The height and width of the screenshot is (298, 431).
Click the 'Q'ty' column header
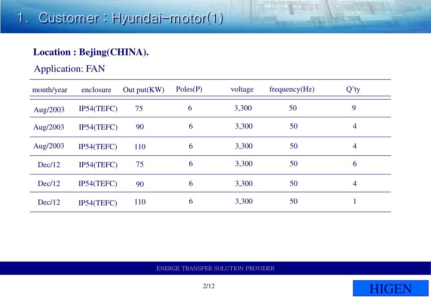click(x=353, y=89)
